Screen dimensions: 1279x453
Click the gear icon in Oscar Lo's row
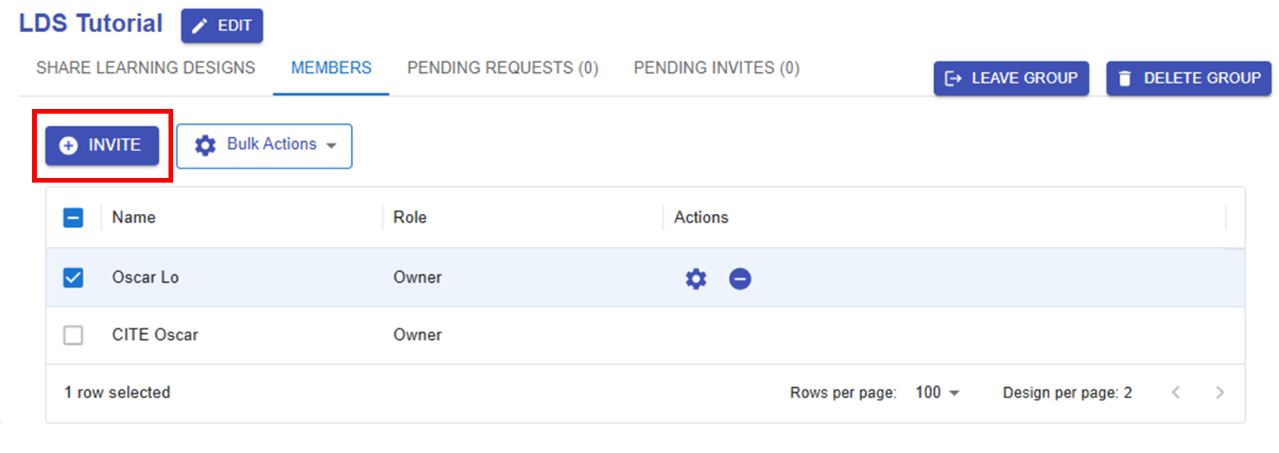pos(696,278)
